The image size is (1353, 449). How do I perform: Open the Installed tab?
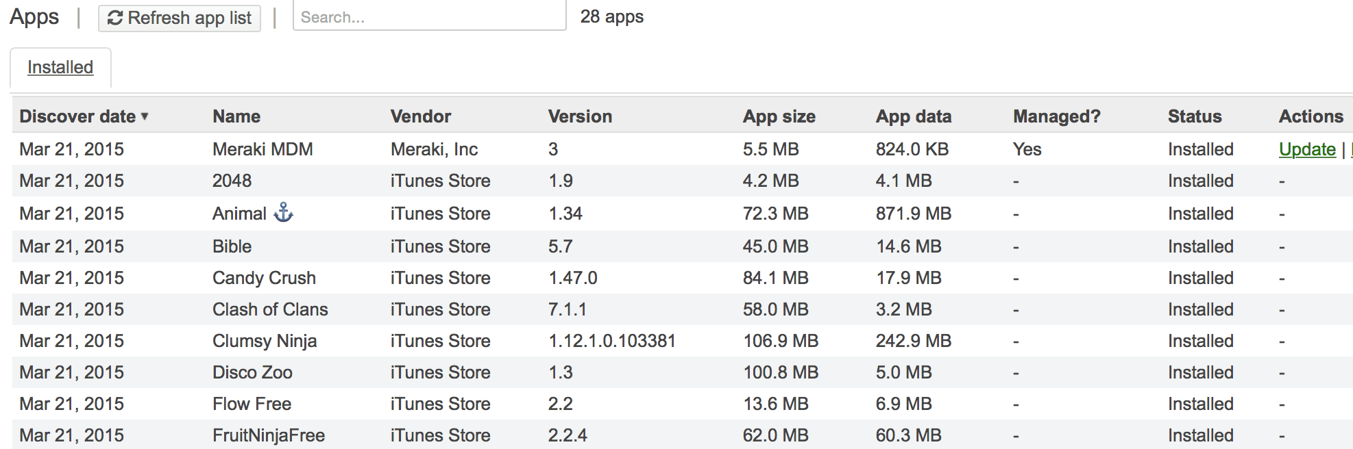point(60,67)
